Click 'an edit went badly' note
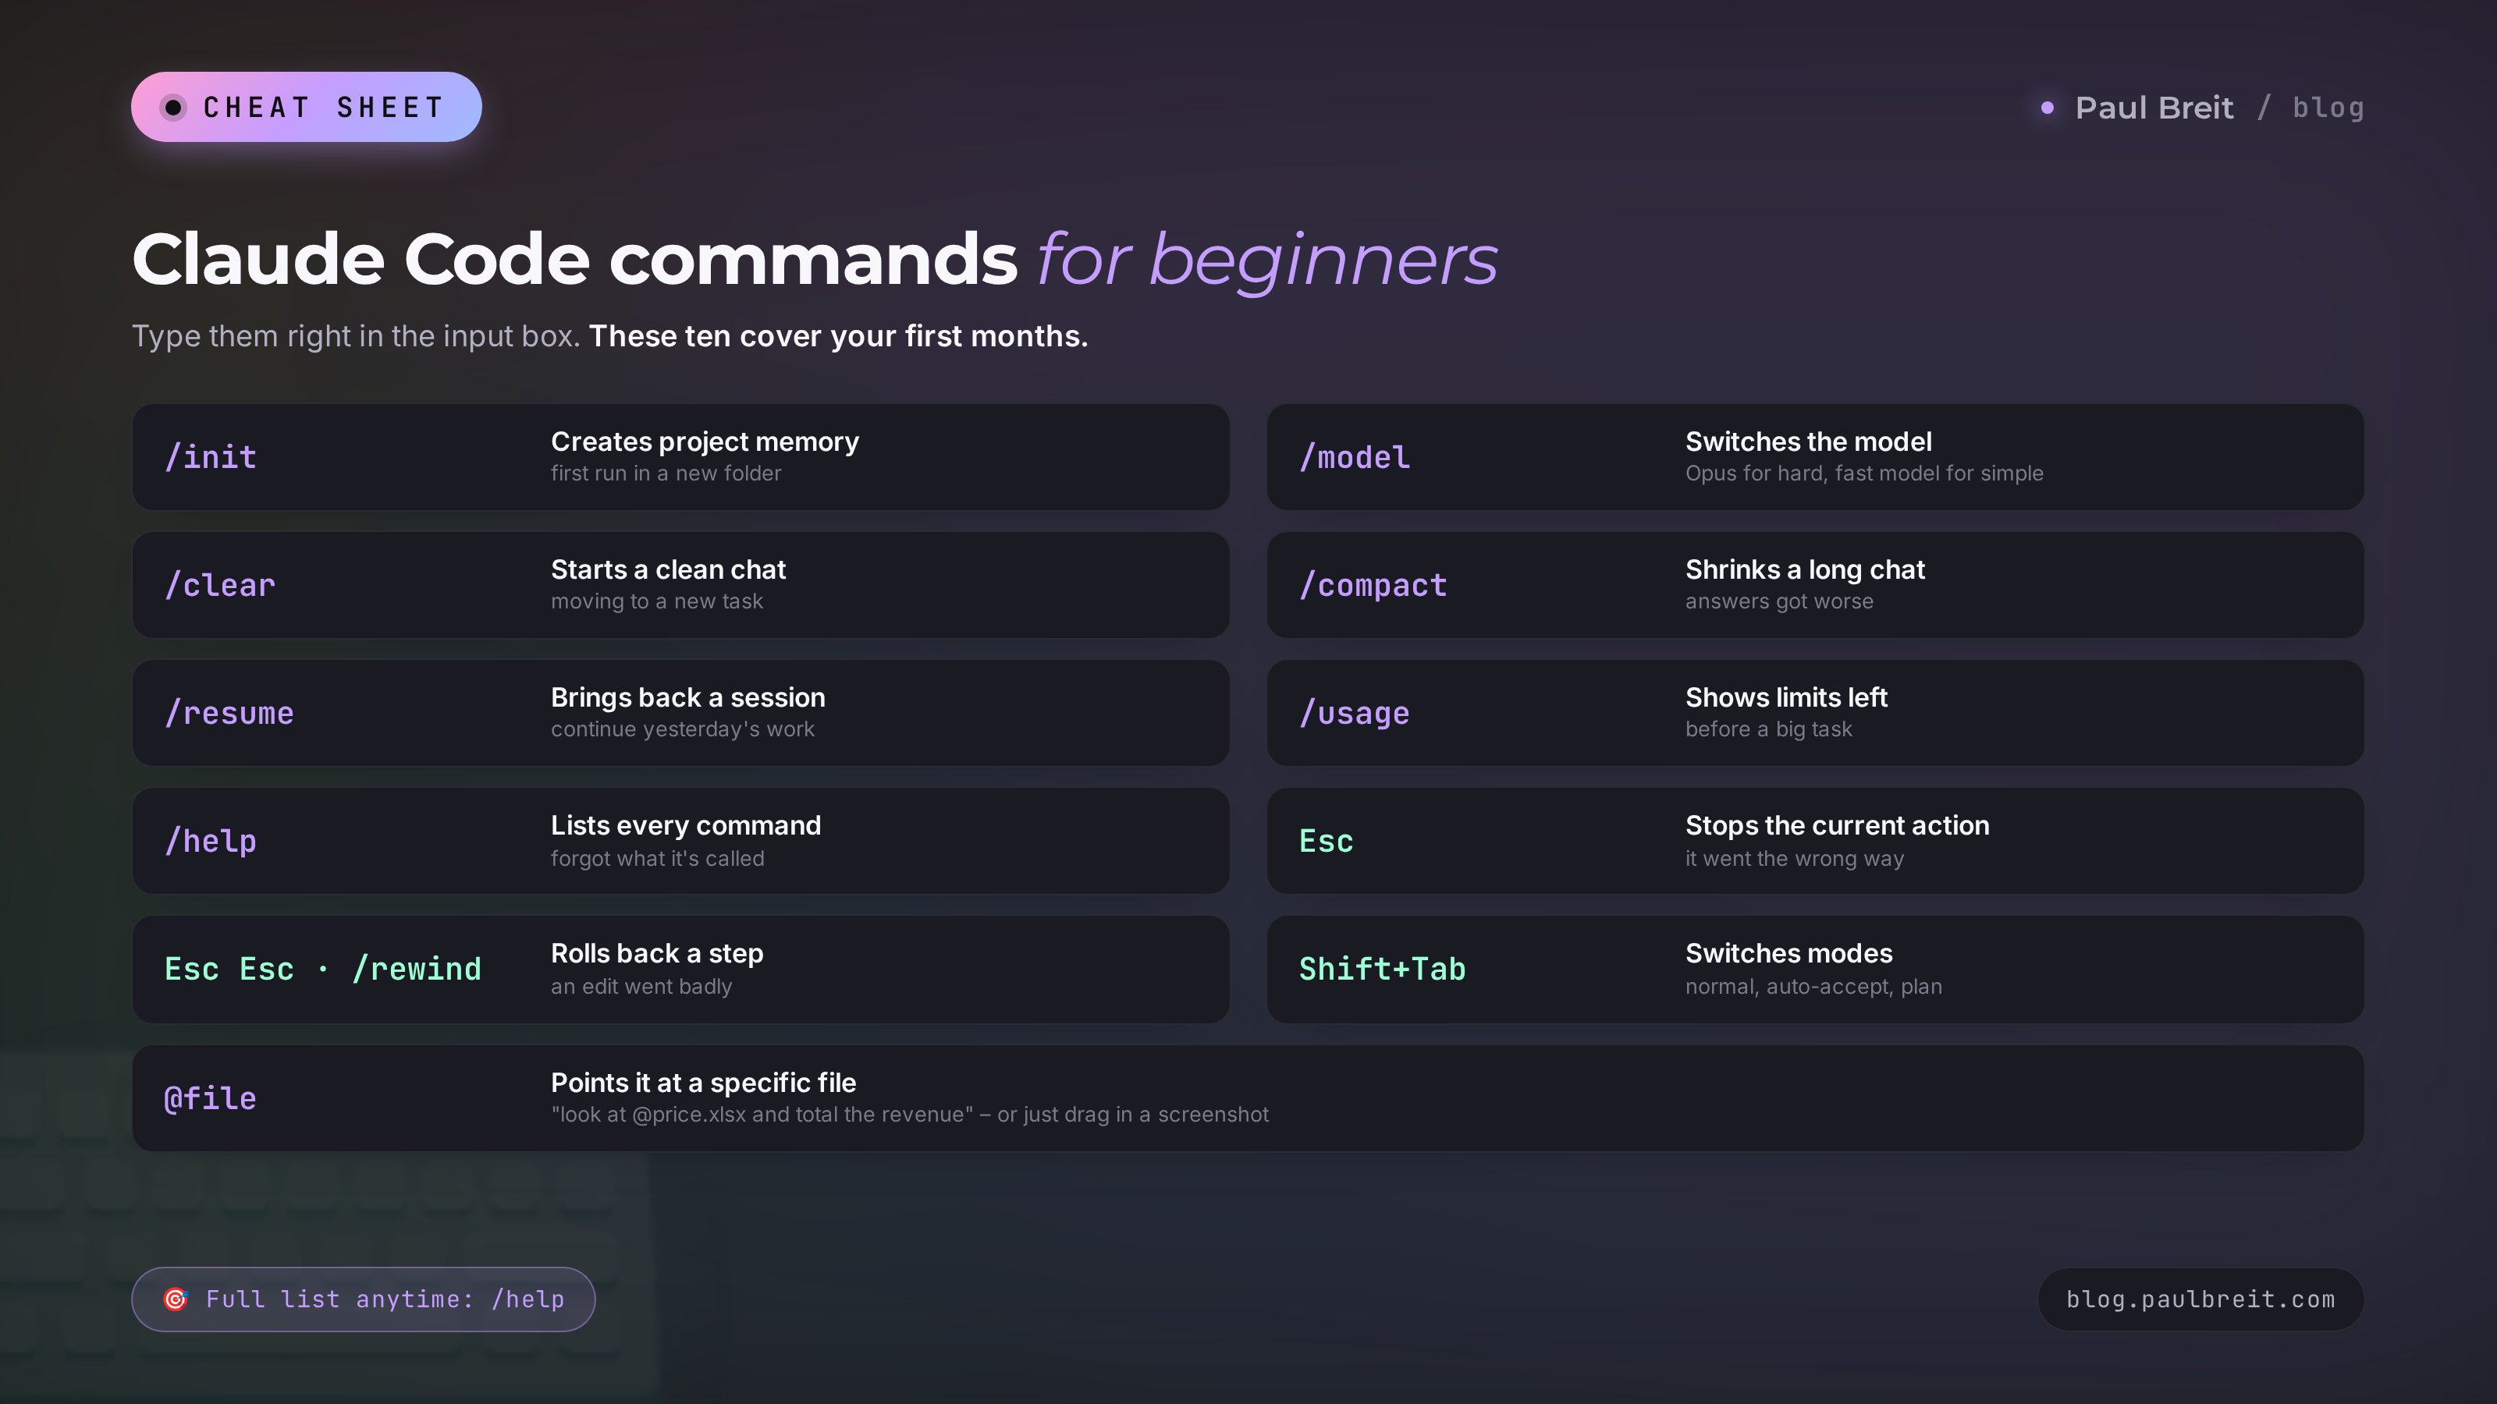The width and height of the screenshot is (2497, 1404). pos(641,987)
